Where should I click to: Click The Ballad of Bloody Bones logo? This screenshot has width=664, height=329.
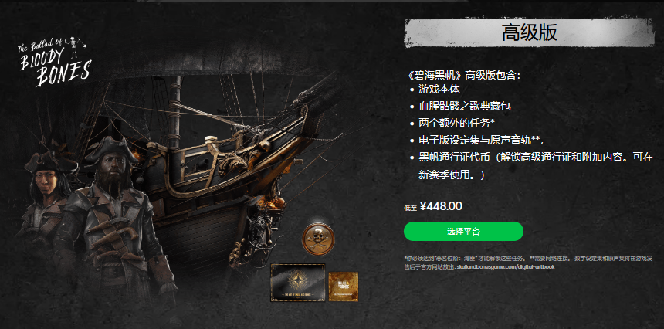54,63
